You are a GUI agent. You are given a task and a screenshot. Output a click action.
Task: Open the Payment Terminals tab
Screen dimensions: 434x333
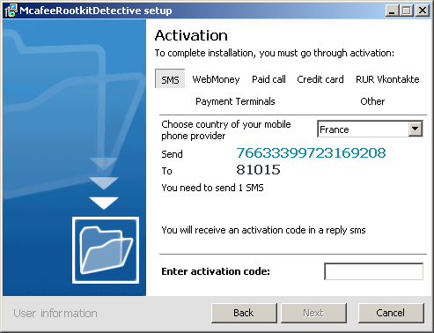click(235, 101)
